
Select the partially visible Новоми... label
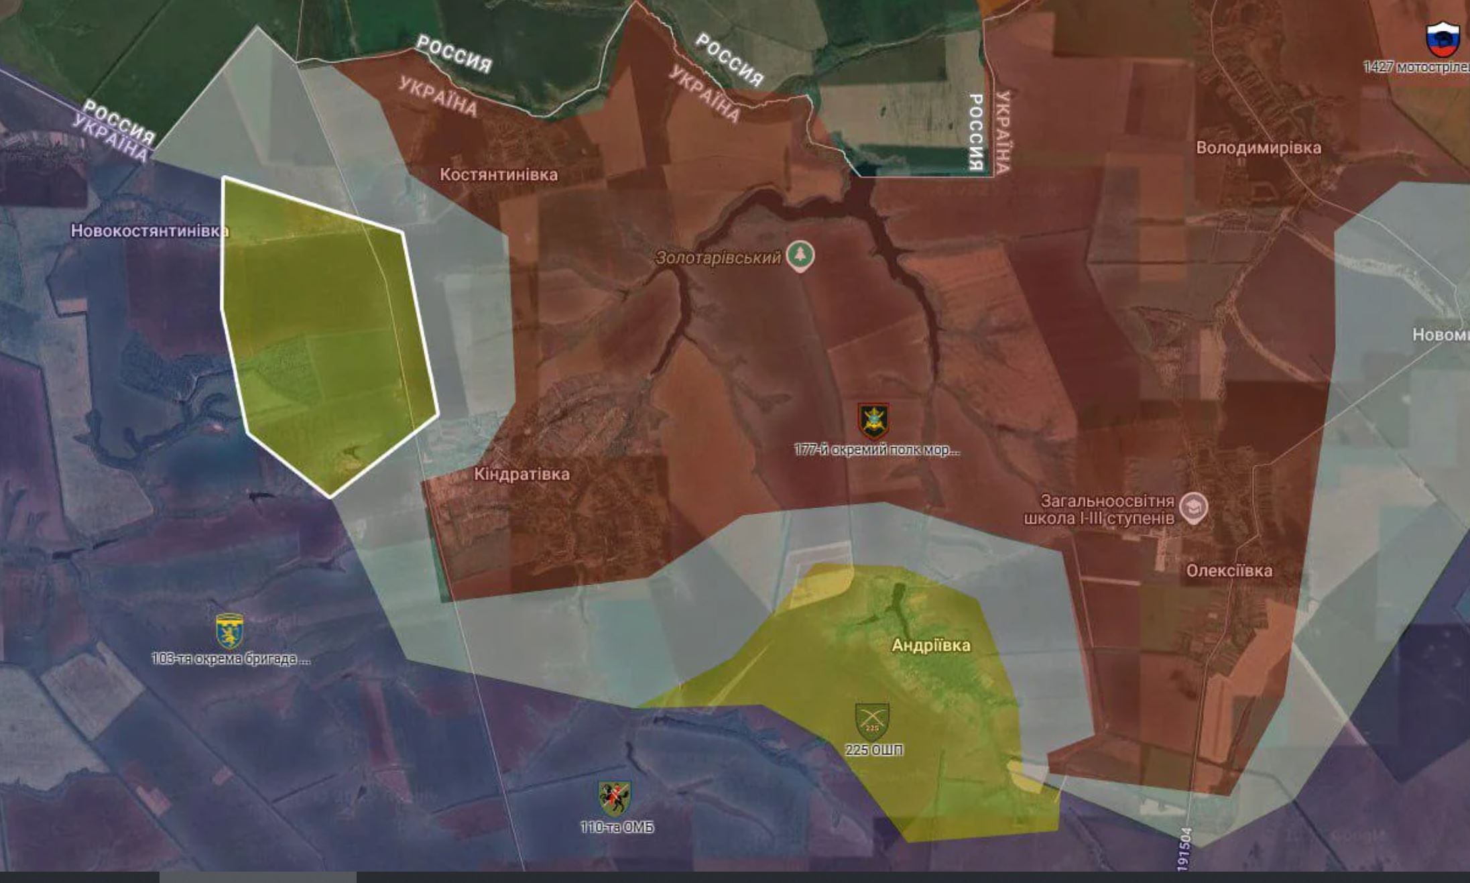[1441, 335]
